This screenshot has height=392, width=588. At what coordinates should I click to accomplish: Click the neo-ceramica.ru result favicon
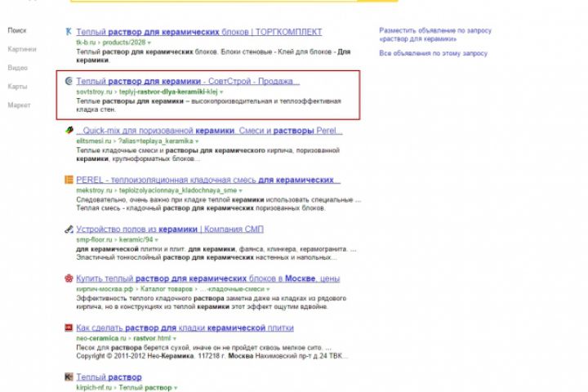69,327
